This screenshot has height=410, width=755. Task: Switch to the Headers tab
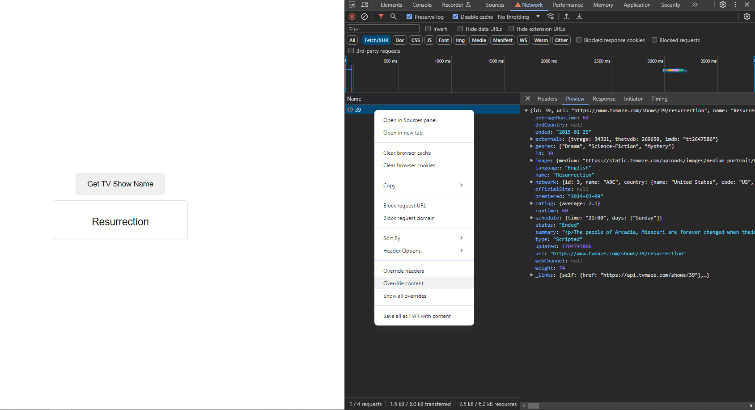click(x=547, y=99)
